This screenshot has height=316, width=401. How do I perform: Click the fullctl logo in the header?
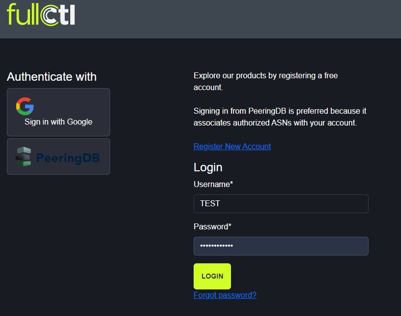(41, 14)
